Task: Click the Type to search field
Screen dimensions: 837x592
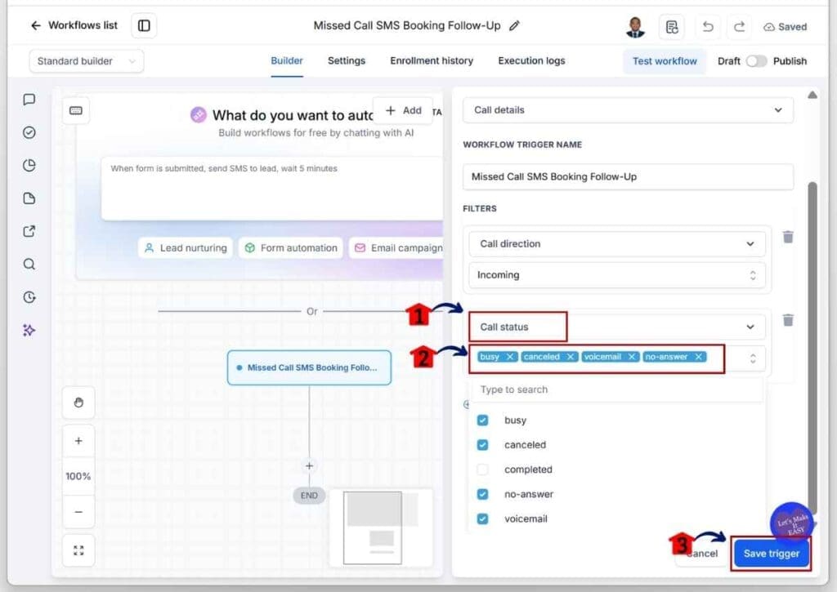Action: (617, 389)
